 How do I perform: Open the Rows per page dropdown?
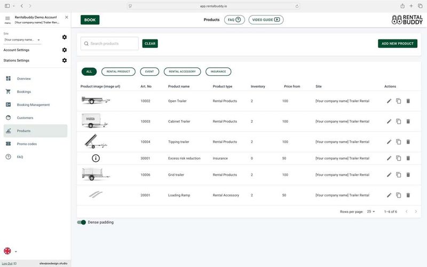pos(371,211)
